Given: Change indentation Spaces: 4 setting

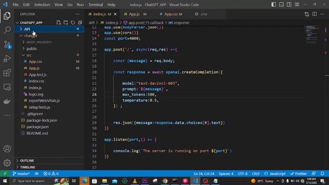Looking at the screenshot, I should [226, 174].
